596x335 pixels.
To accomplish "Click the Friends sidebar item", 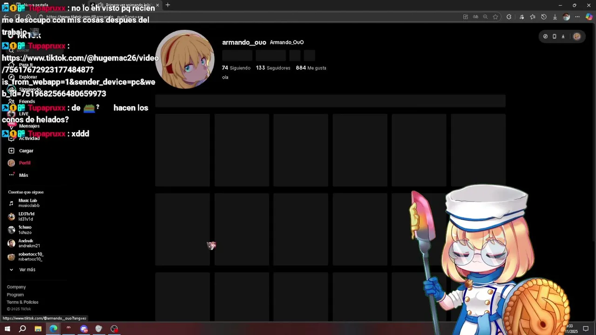I will (x=21, y=101).
